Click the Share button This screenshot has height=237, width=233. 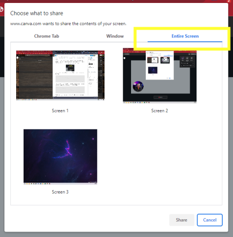(x=182, y=220)
